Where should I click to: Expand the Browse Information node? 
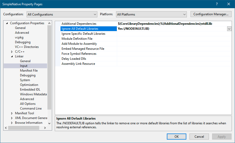[x=12, y=123]
